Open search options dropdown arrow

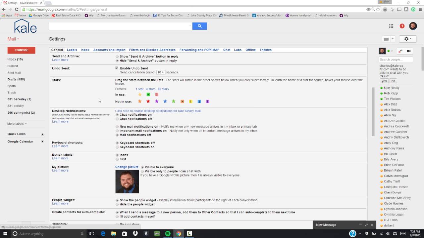190,26
